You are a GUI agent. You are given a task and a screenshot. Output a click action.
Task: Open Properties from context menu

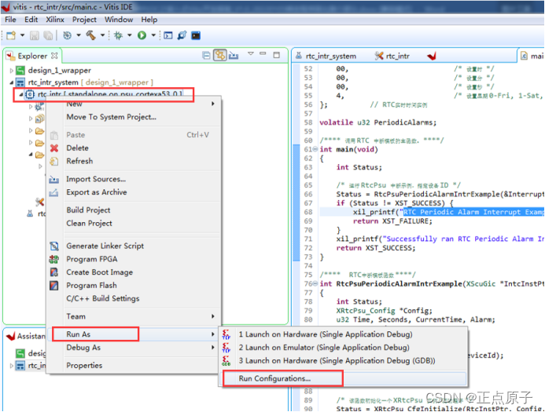pyautogui.click(x=134, y=366)
